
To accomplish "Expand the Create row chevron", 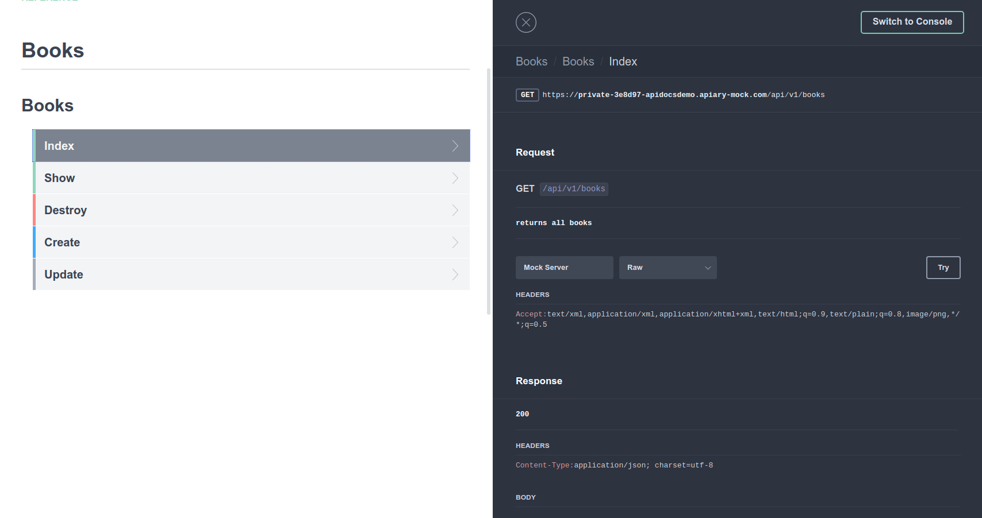I will (x=455, y=242).
